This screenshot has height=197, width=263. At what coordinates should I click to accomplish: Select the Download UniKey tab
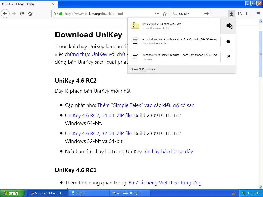point(29,4)
